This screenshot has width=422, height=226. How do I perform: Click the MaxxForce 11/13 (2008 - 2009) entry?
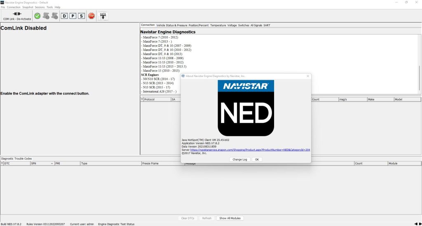pos(163,58)
